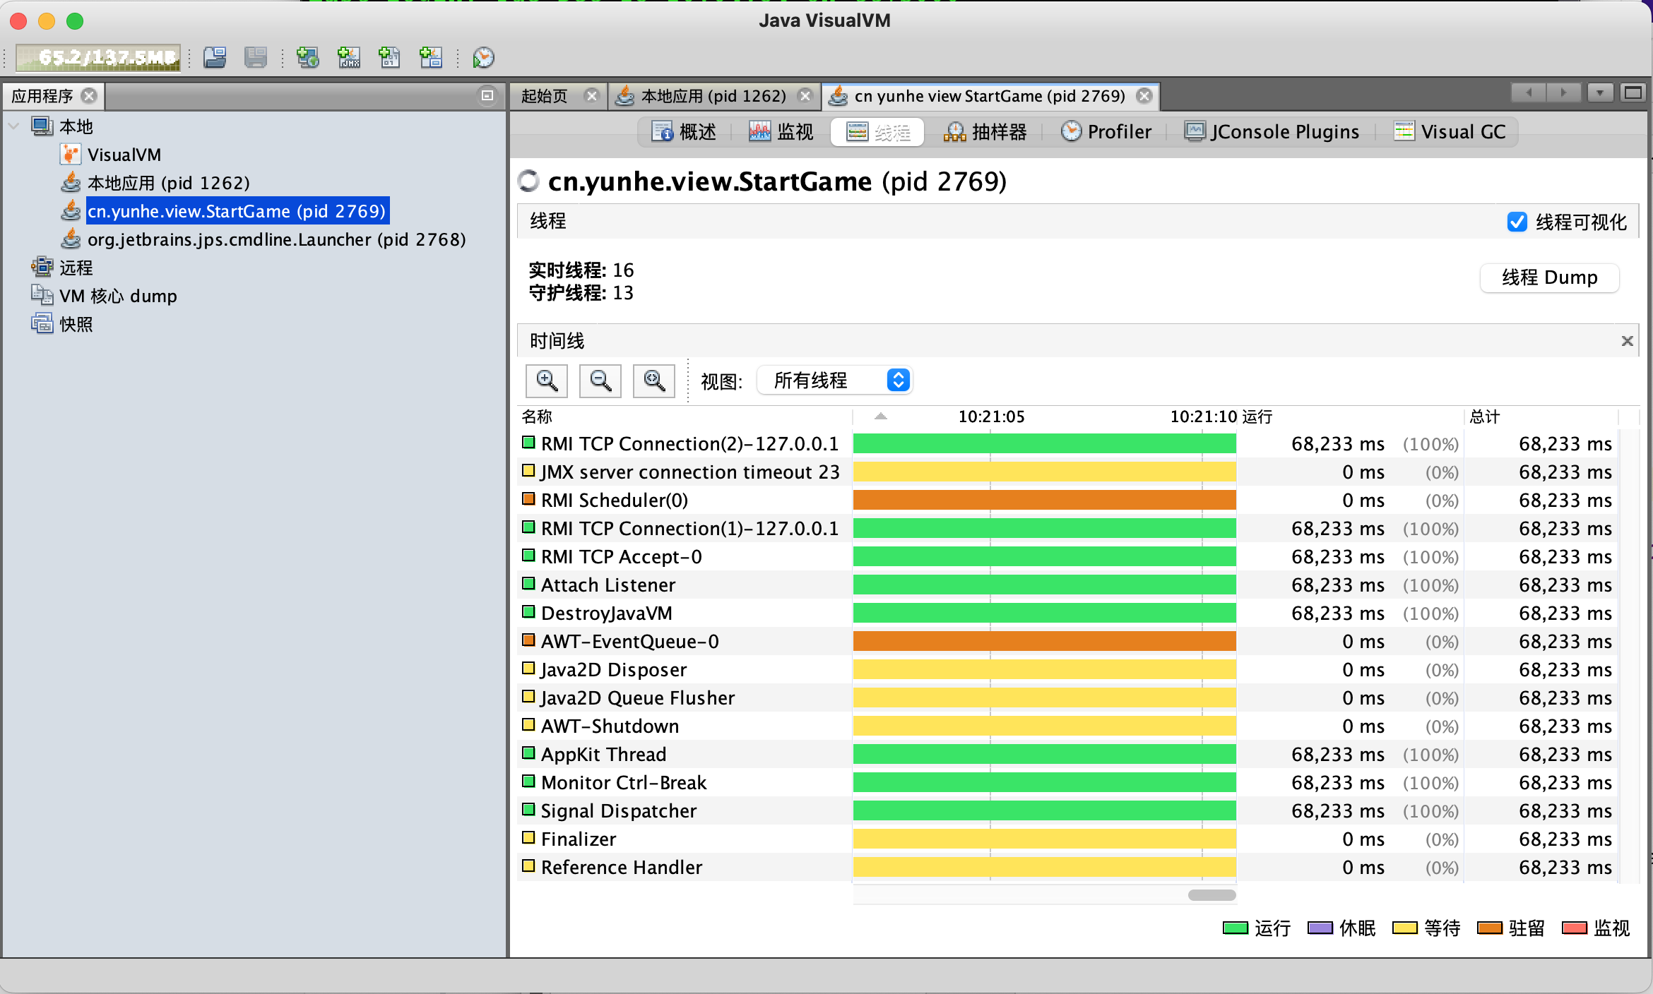Close the 时间线 section
1653x994 pixels.
click(x=1627, y=341)
